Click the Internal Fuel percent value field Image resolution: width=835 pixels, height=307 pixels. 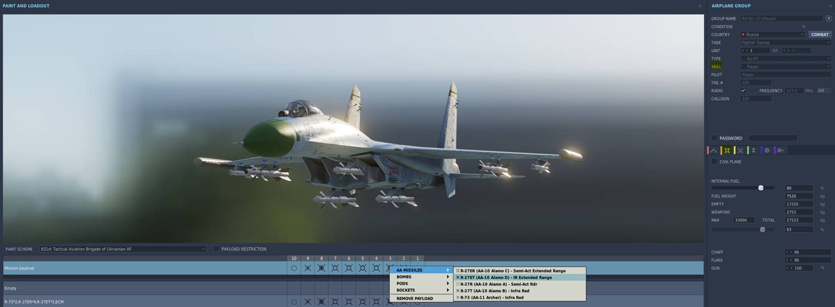coord(799,188)
